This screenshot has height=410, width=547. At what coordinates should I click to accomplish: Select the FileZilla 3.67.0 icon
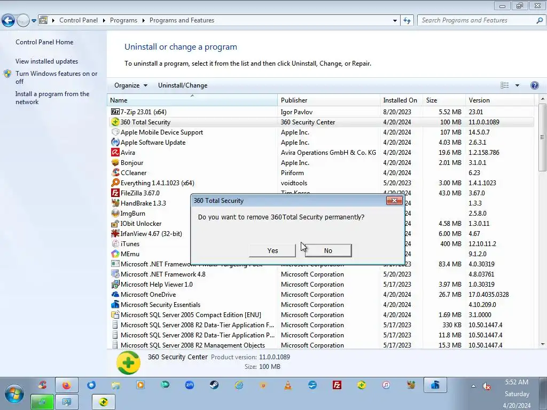pos(115,193)
